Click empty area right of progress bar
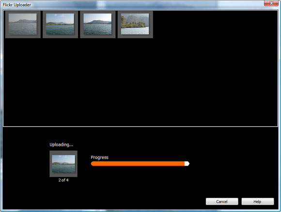Viewport: 281px width, 212px height. pos(233,164)
